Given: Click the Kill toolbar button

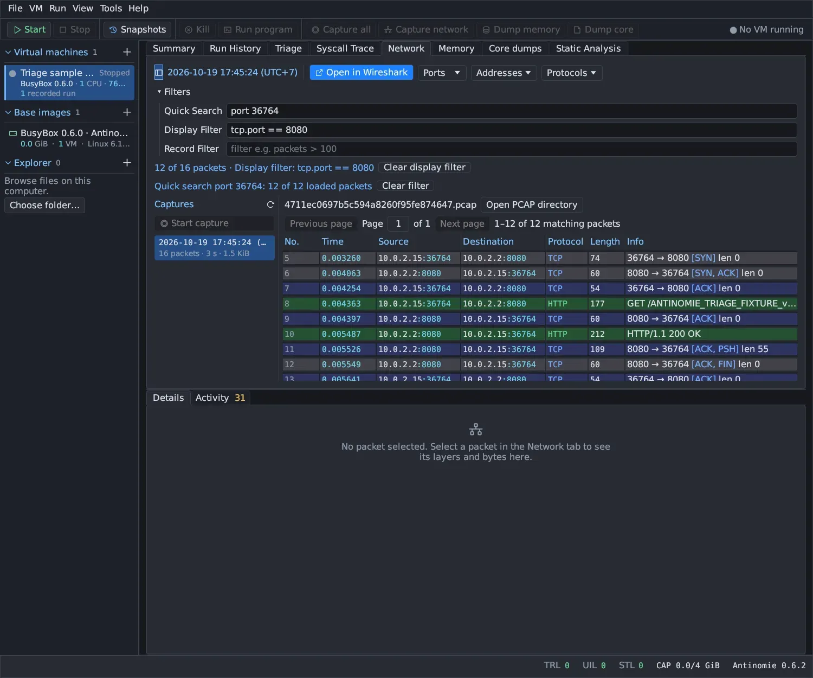Looking at the screenshot, I should click(197, 29).
